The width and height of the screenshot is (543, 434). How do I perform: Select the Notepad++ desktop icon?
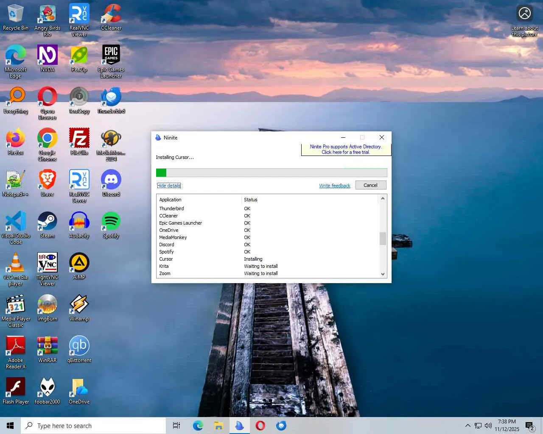pos(16,183)
